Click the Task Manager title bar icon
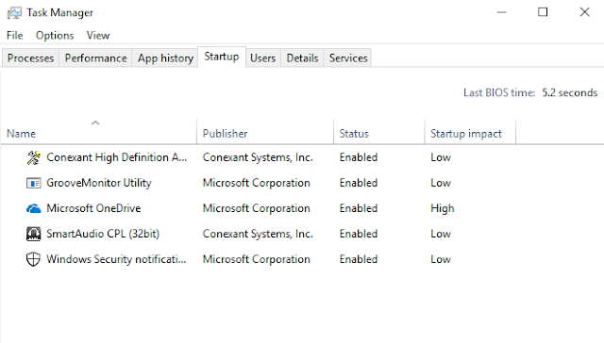The height and width of the screenshot is (343, 604). [x=14, y=12]
